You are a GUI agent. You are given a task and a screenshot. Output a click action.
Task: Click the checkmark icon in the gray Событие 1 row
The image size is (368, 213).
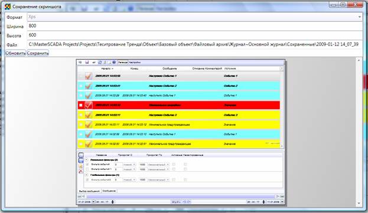[88, 76]
